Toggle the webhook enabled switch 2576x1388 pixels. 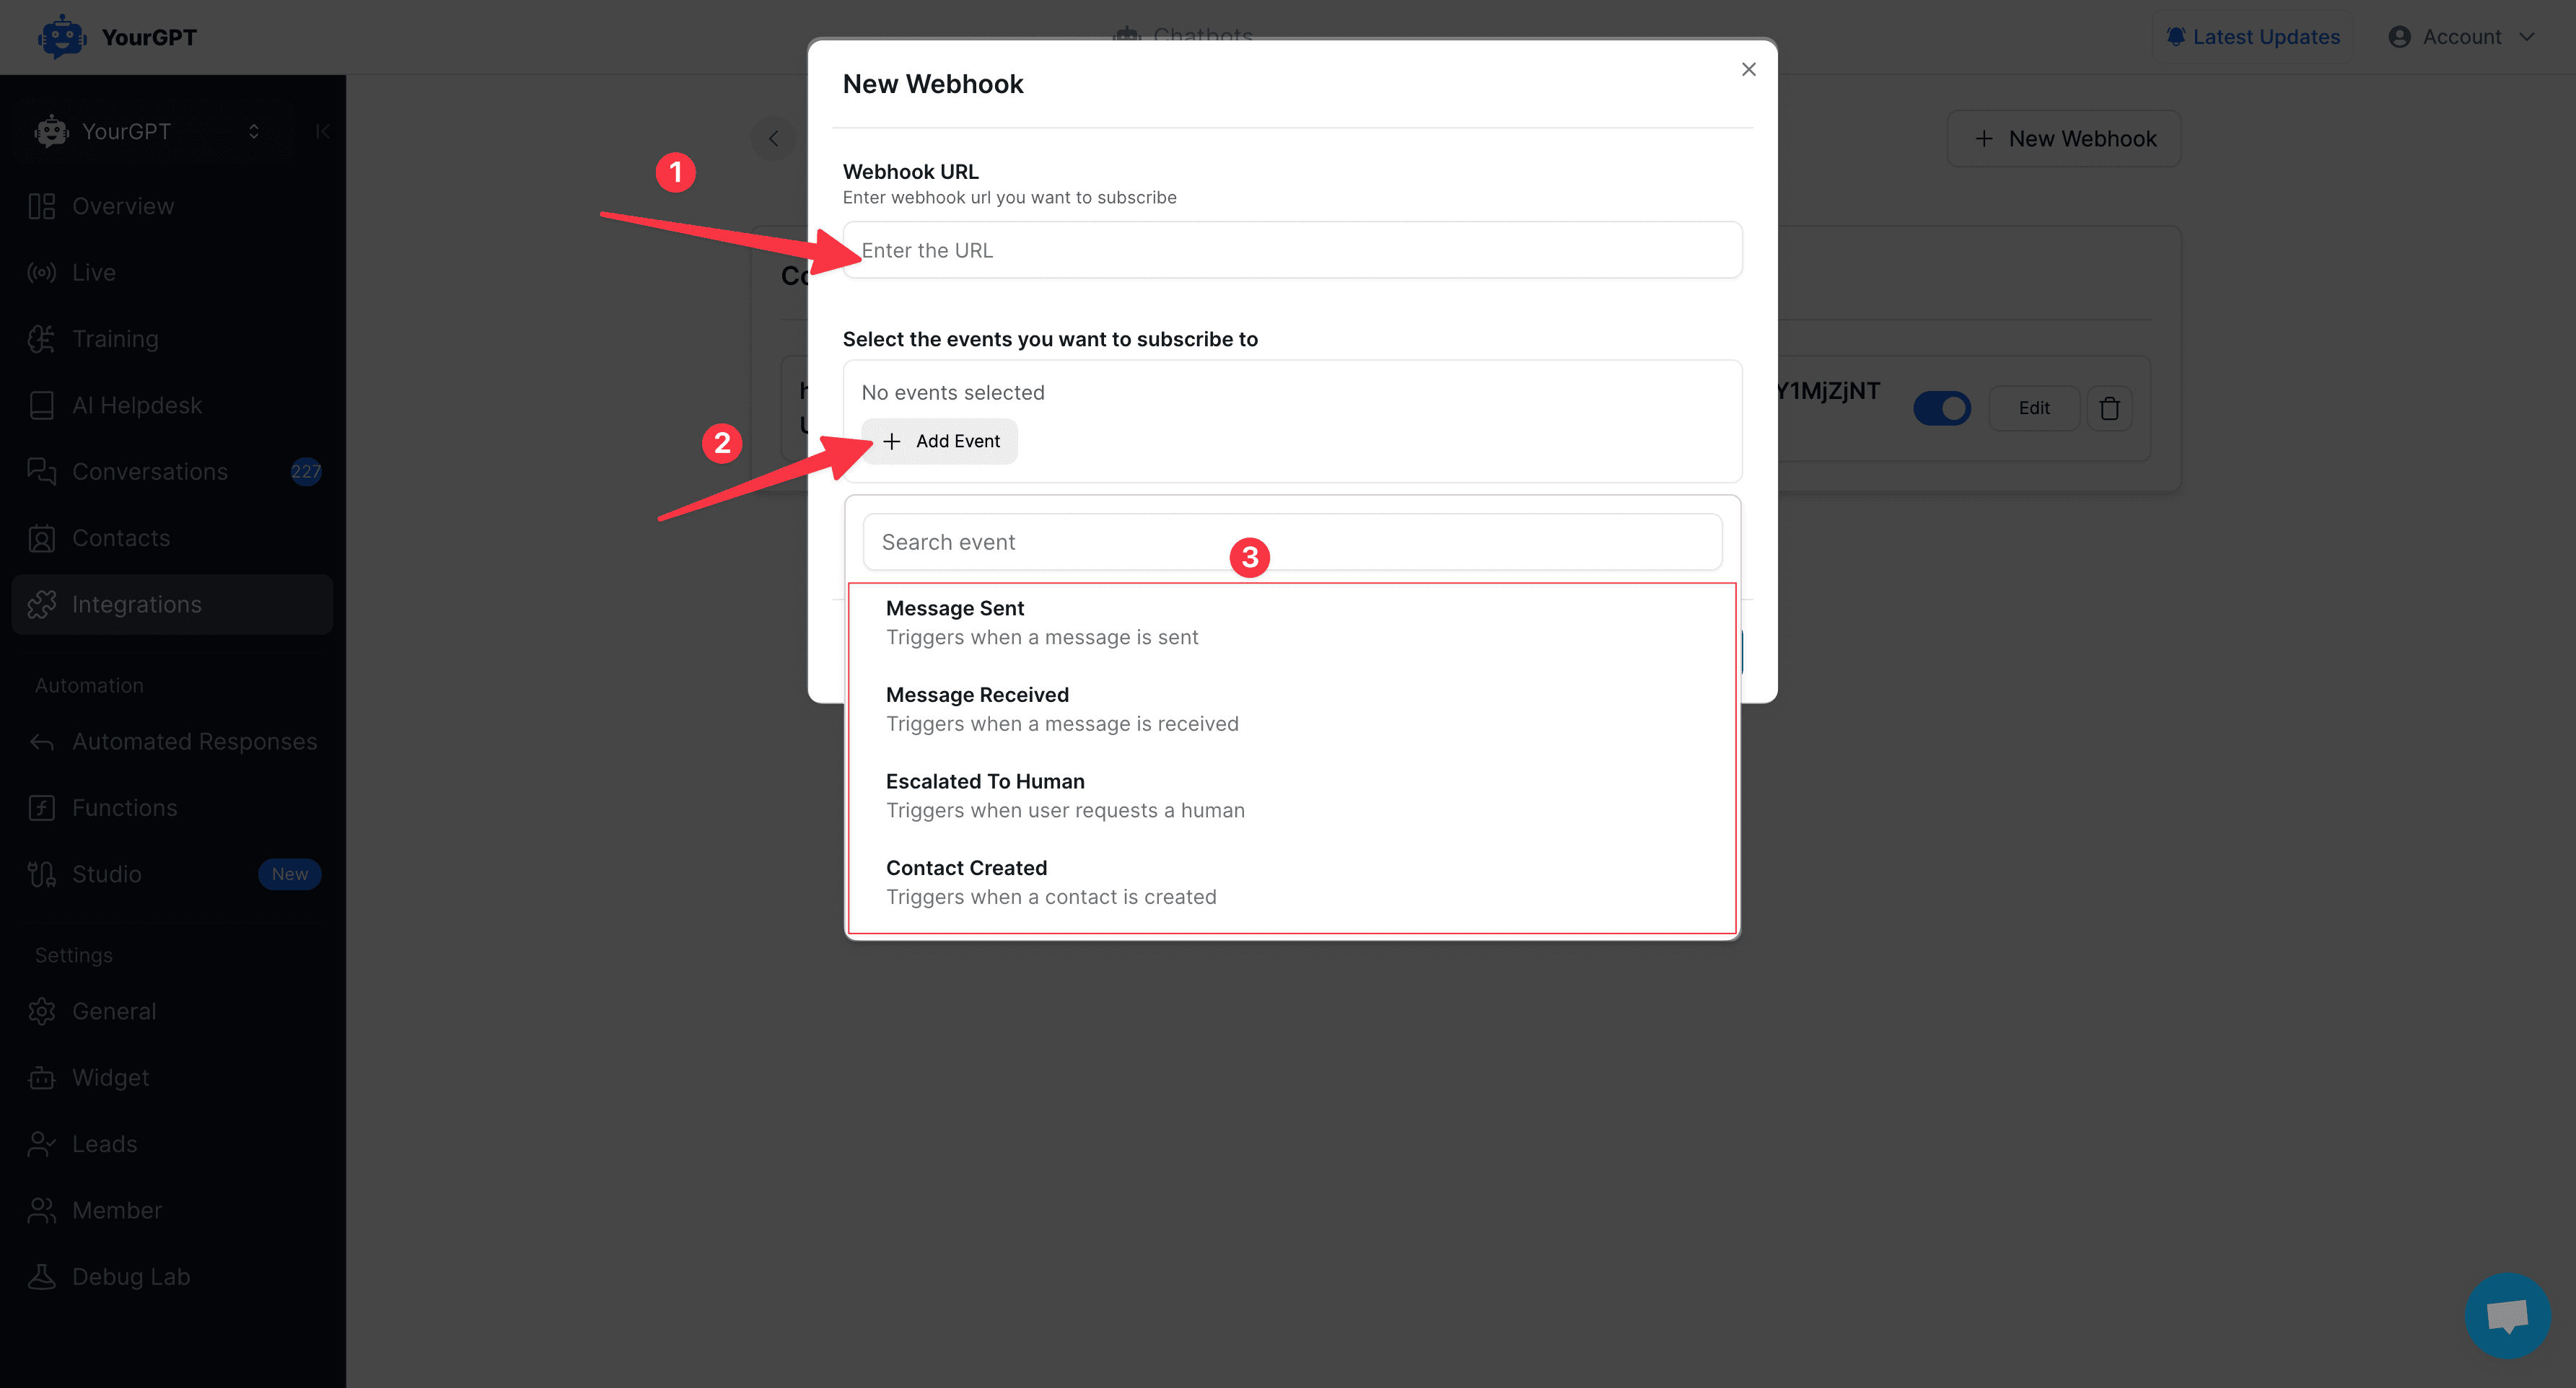1942,408
